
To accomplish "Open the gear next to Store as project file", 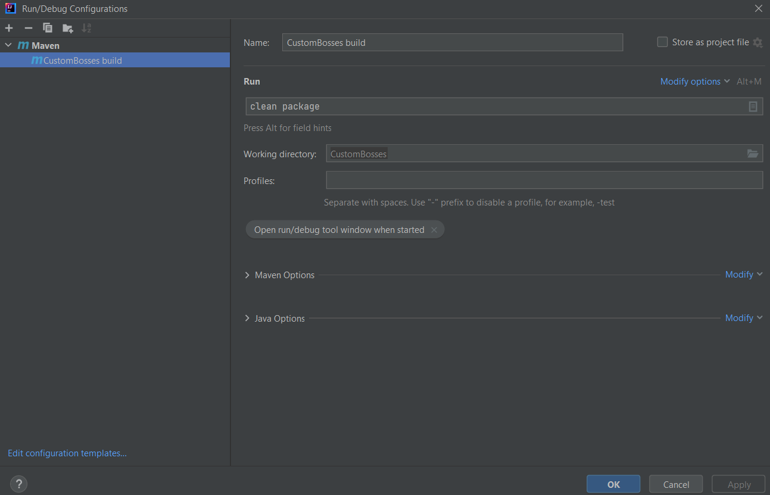I will pos(757,42).
